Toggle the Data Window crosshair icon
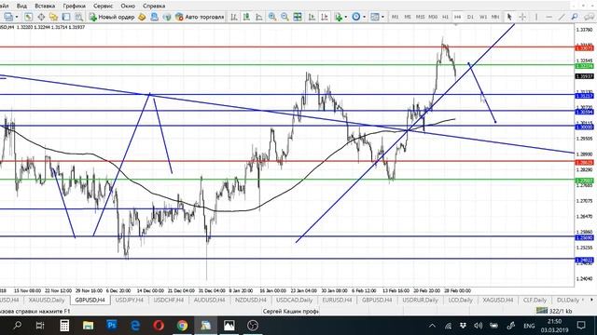Screen dimensions: 597x335 [41, 17]
